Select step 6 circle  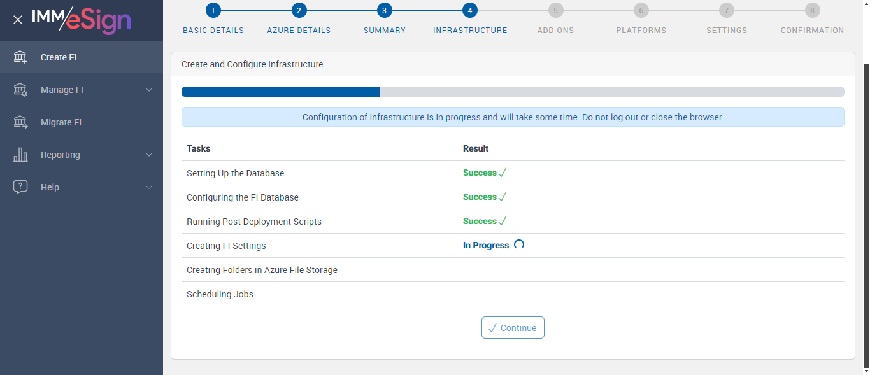click(x=641, y=10)
